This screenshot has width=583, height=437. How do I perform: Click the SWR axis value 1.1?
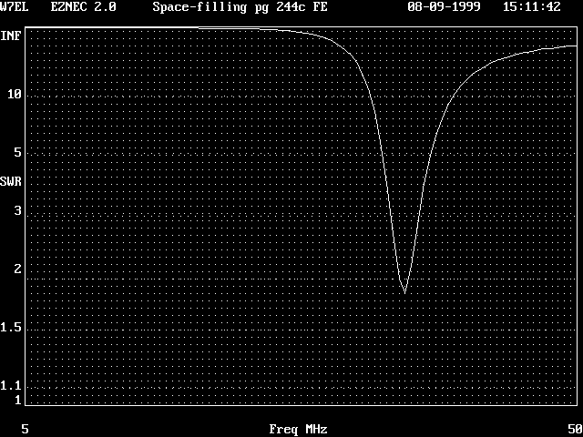pos(11,386)
